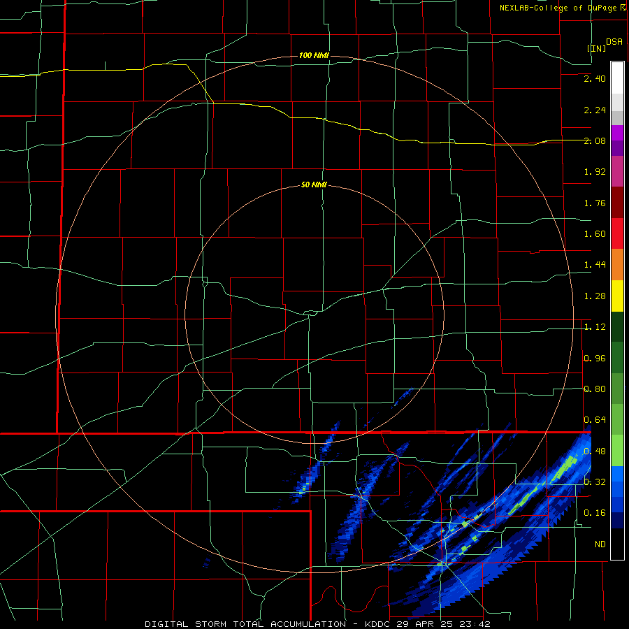The height and width of the screenshot is (629, 629).
Task: Click the 23:42 timestamp
Action: tap(478, 624)
